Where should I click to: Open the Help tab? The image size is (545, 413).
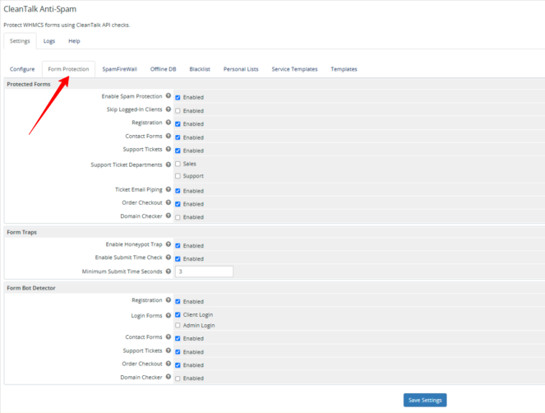74,41
